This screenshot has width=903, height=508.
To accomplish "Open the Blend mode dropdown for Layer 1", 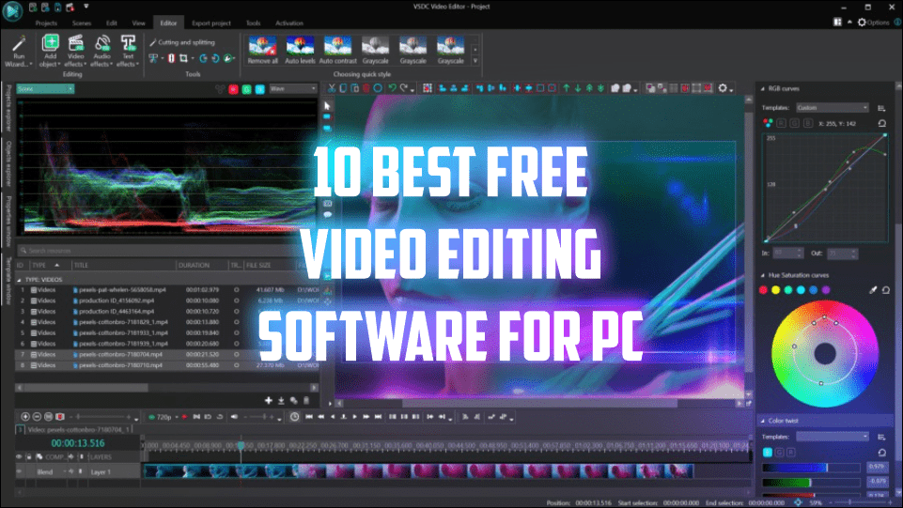I will [x=50, y=471].
